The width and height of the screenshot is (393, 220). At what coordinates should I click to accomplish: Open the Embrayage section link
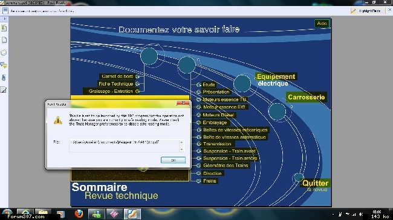(x=215, y=122)
